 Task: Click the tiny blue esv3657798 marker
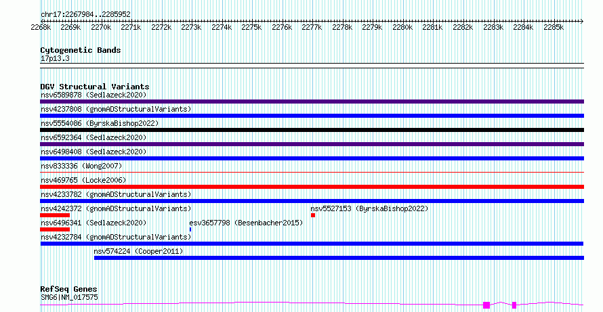tap(190, 229)
